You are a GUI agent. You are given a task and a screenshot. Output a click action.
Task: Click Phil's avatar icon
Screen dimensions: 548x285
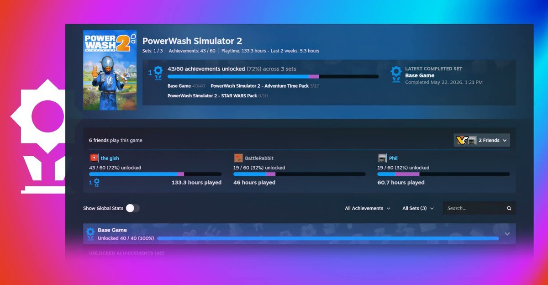382,158
